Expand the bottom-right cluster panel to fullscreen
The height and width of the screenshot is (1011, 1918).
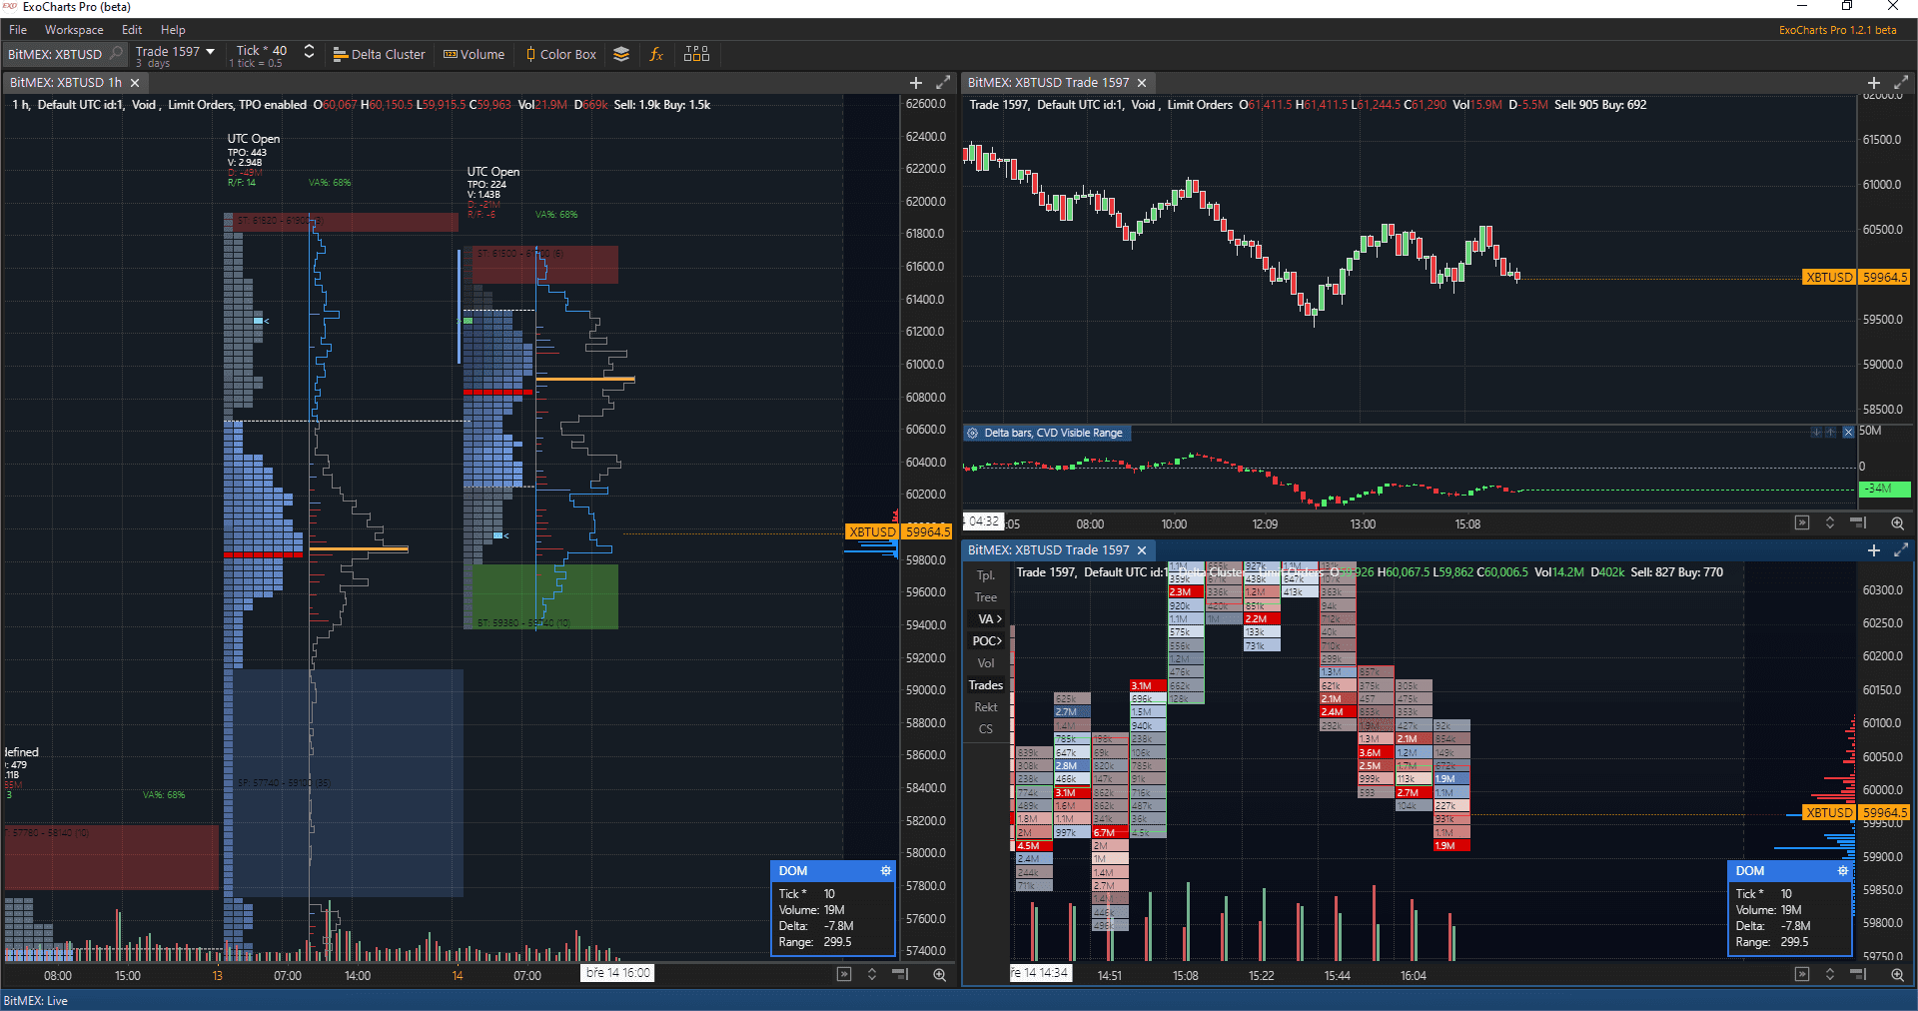tap(1901, 550)
